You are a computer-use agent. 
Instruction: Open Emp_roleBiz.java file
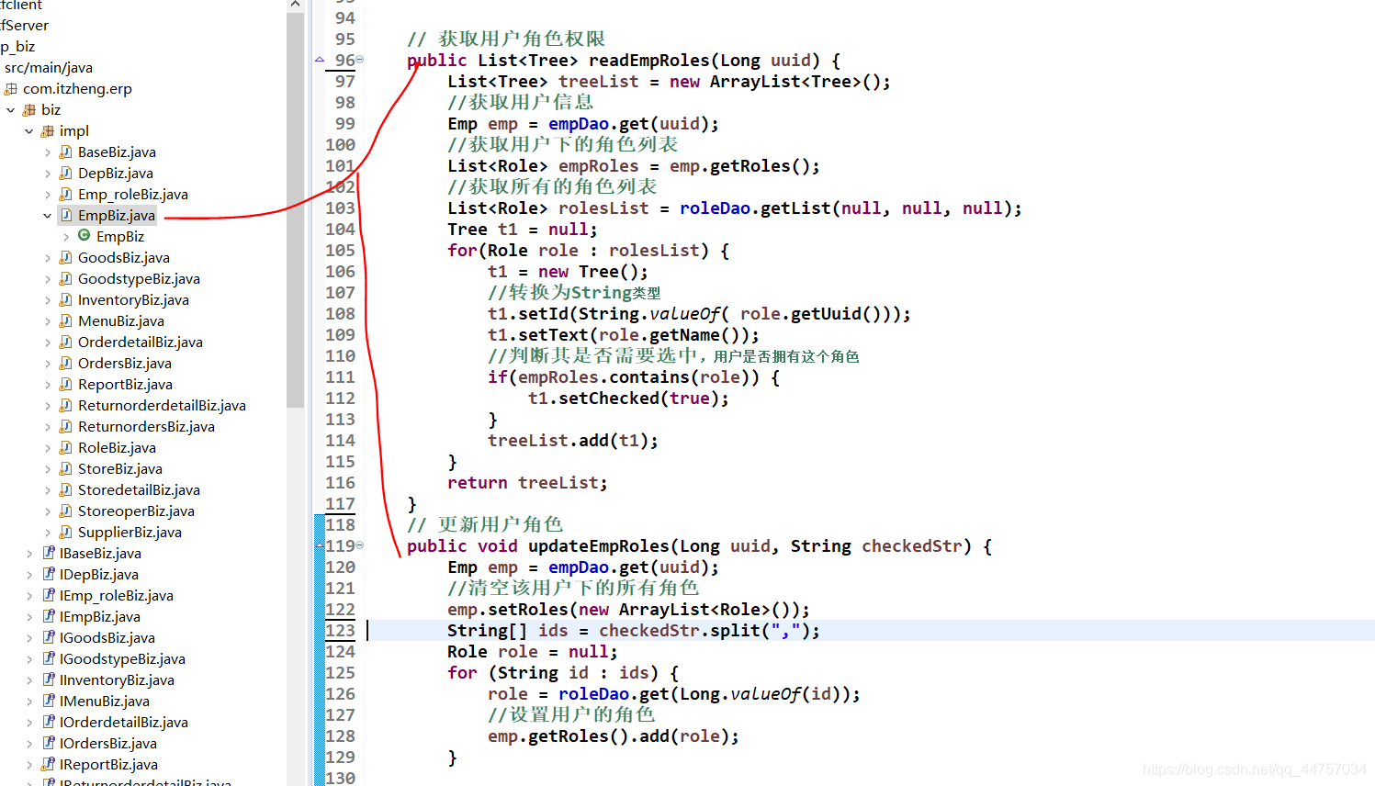[x=133, y=195]
